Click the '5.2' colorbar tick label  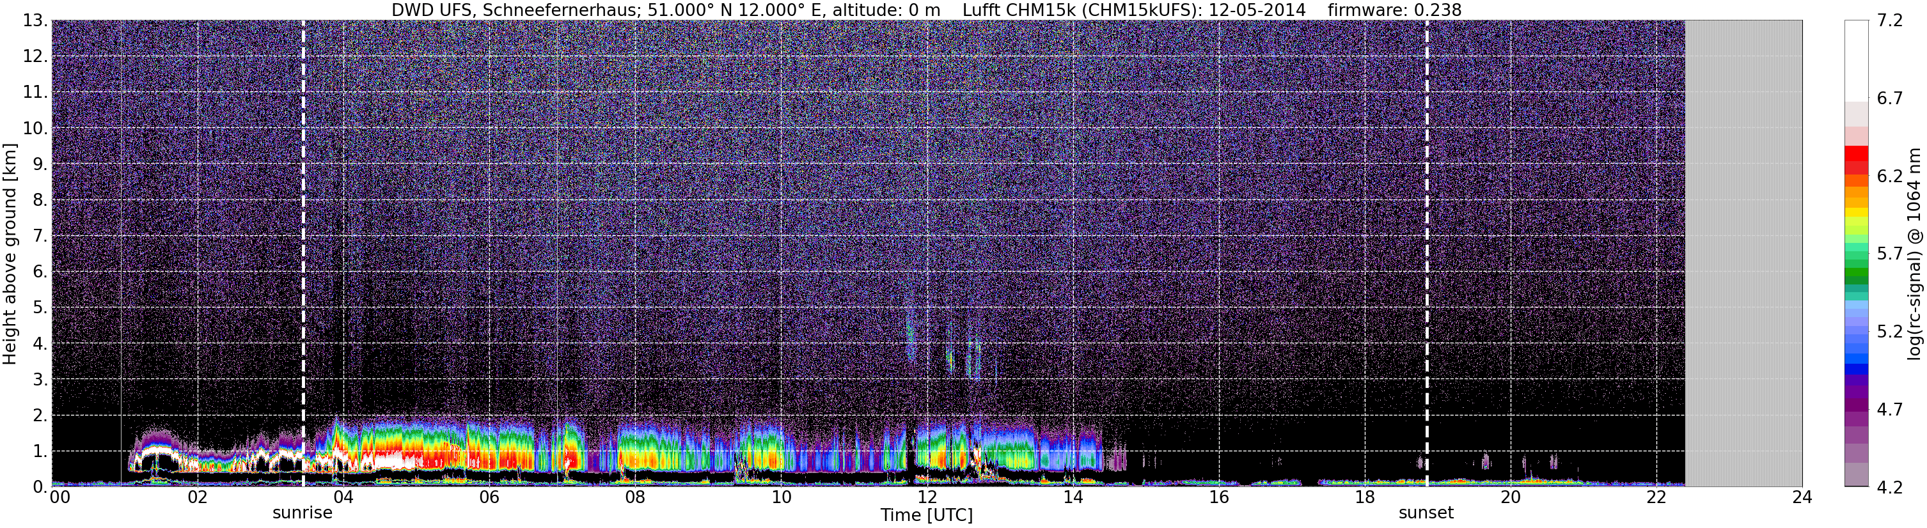pos(1890,331)
